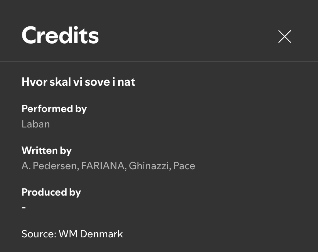Image resolution: width=318 pixels, height=252 pixels.
Task: Click the Credits heading
Action: pyautogui.click(x=60, y=36)
